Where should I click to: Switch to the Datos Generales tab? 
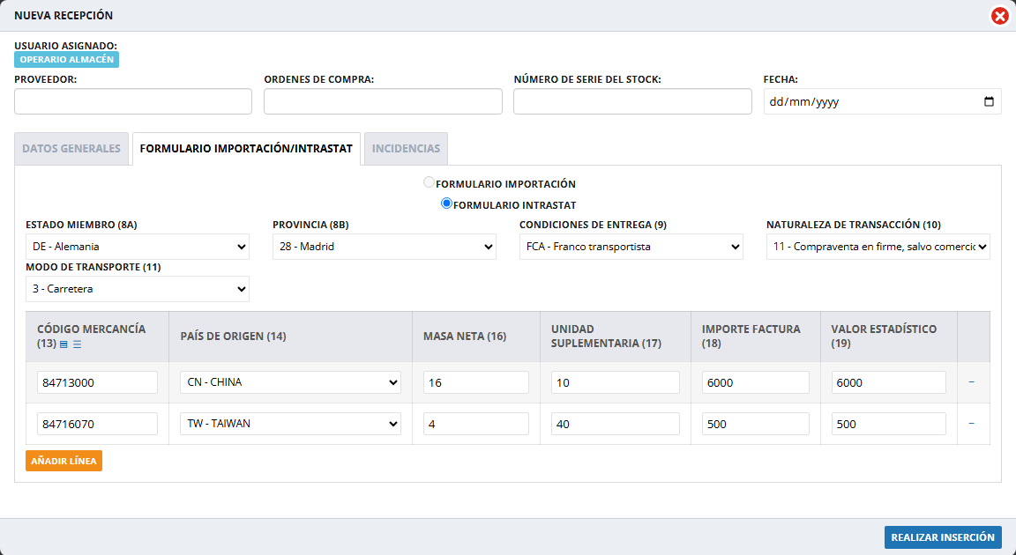point(71,149)
